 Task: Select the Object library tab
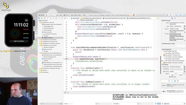click(175, 81)
